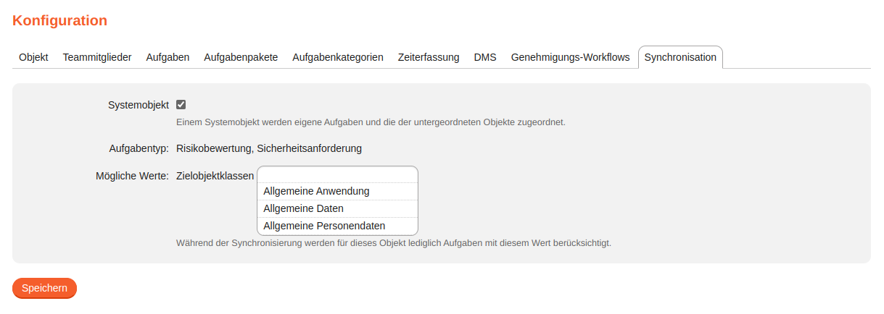Image resolution: width=884 pixels, height=314 pixels.
Task: Click the Konfiguration page heading
Action: pyautogui.click(x=60, y=21)
